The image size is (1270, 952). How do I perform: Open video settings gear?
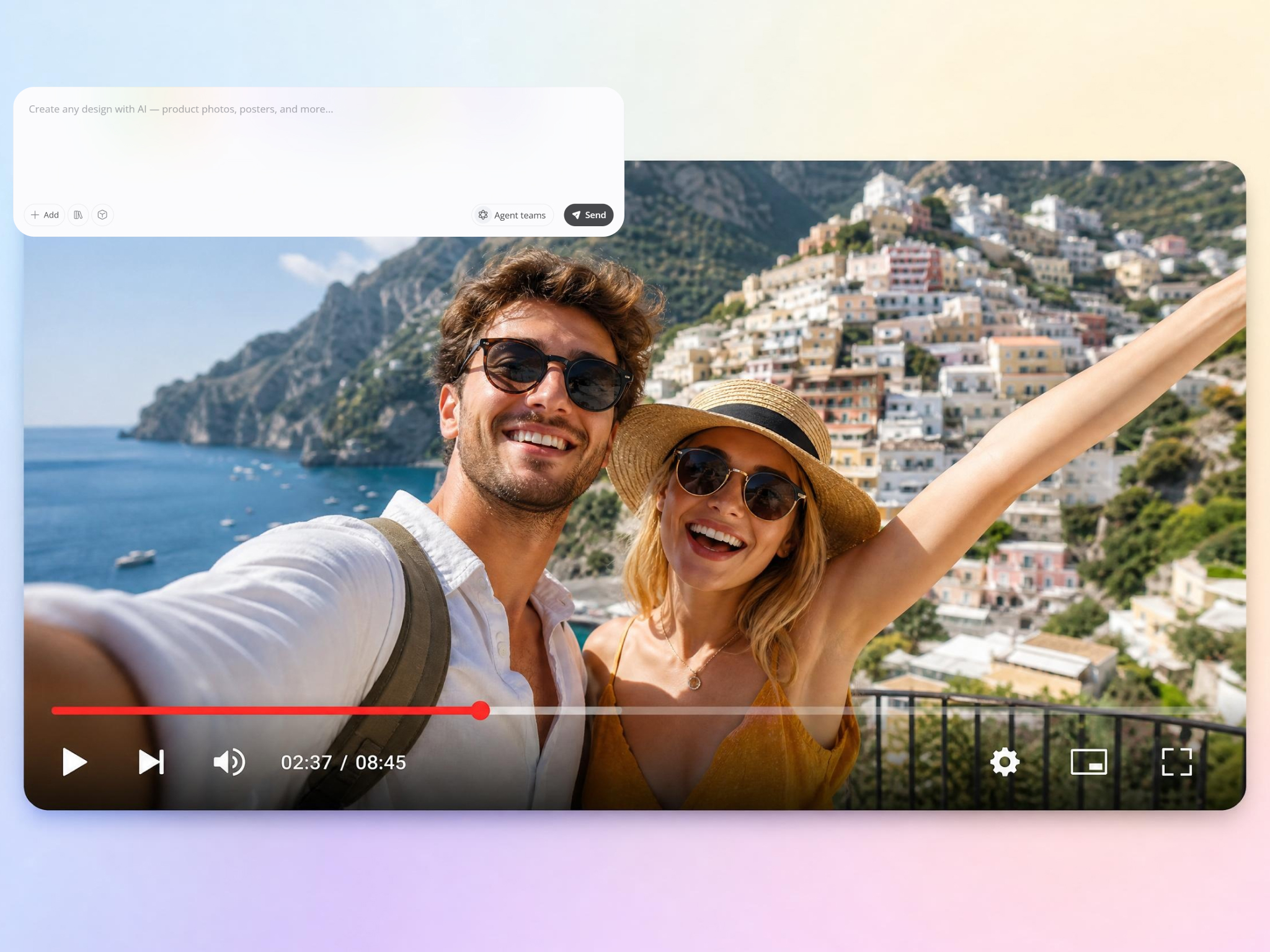[1005, 762]
